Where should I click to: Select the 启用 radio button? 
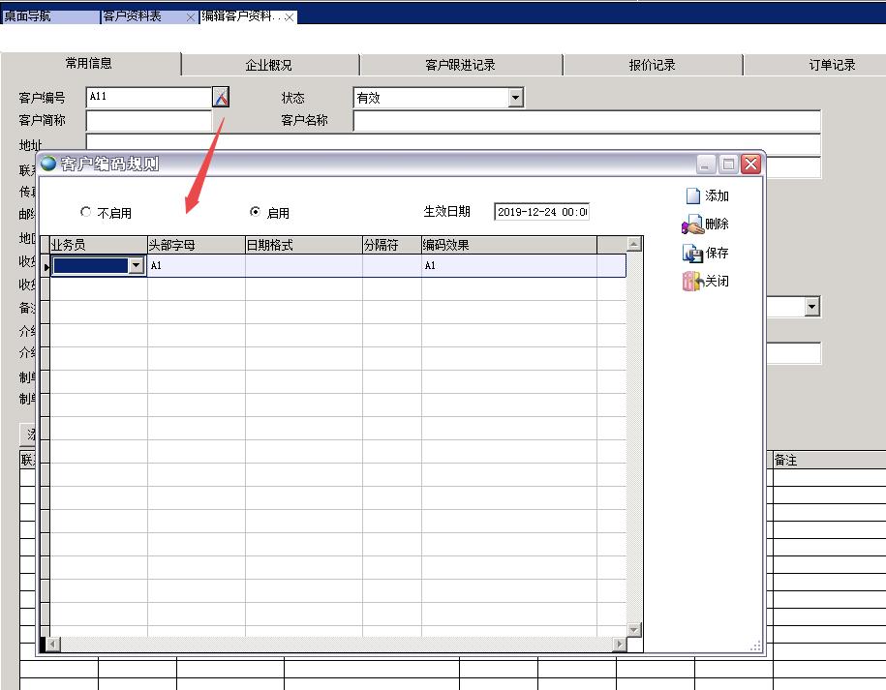tap(256, 212)
